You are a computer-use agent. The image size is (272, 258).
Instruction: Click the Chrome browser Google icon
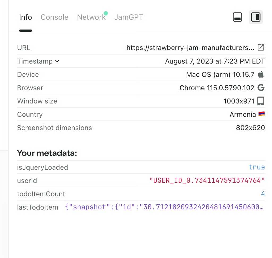(261, 88)
